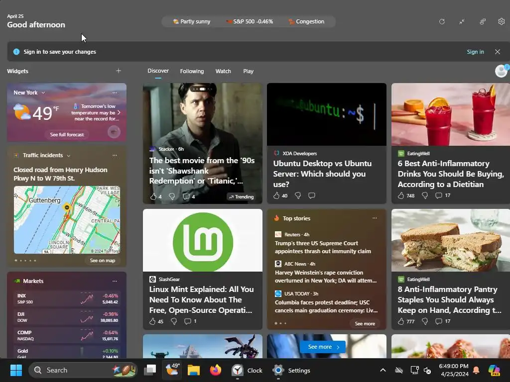This screenshot has height=382, width=510.
Task: Select the DJI DOW market row
Action: pyautogui.click(x=68, y=317)
